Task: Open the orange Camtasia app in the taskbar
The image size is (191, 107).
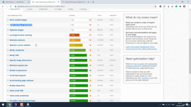Action: tap(22, 104)
